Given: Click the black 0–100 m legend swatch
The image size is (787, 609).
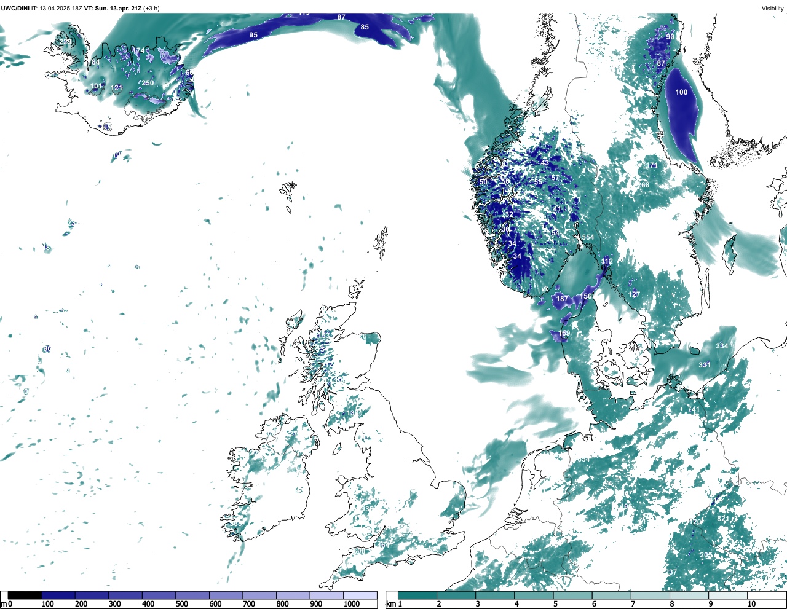Looking at the screenshot, I should pyautogui.click(x=25, y=595).
